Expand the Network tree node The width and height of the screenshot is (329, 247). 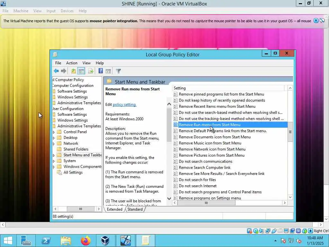point(54,144)
